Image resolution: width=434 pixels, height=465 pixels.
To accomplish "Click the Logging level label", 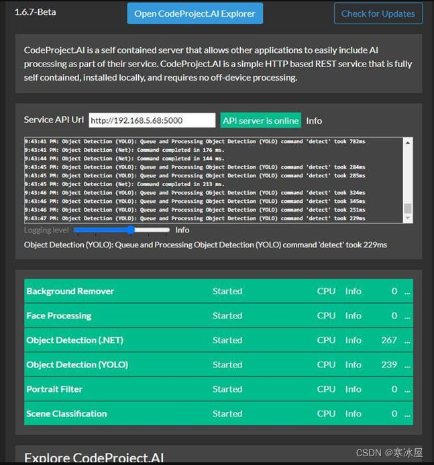I will point(46,230).
